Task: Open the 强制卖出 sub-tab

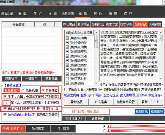Action: (x=98, y=24)
